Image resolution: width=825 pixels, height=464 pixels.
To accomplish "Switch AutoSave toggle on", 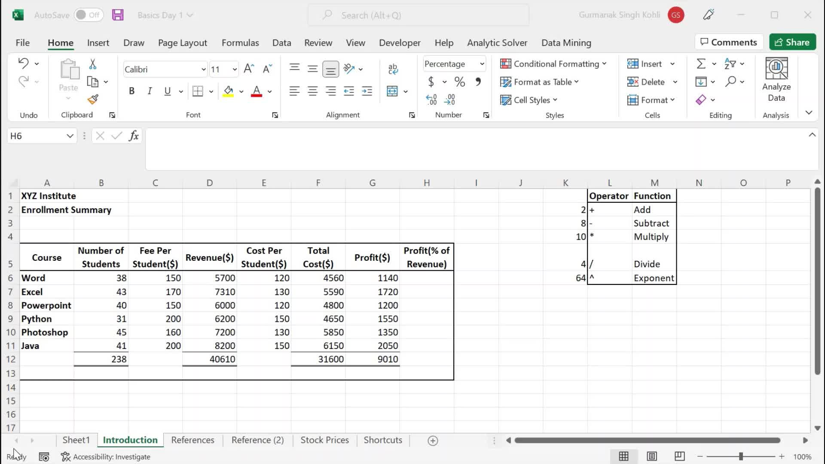I will point(88,15).
